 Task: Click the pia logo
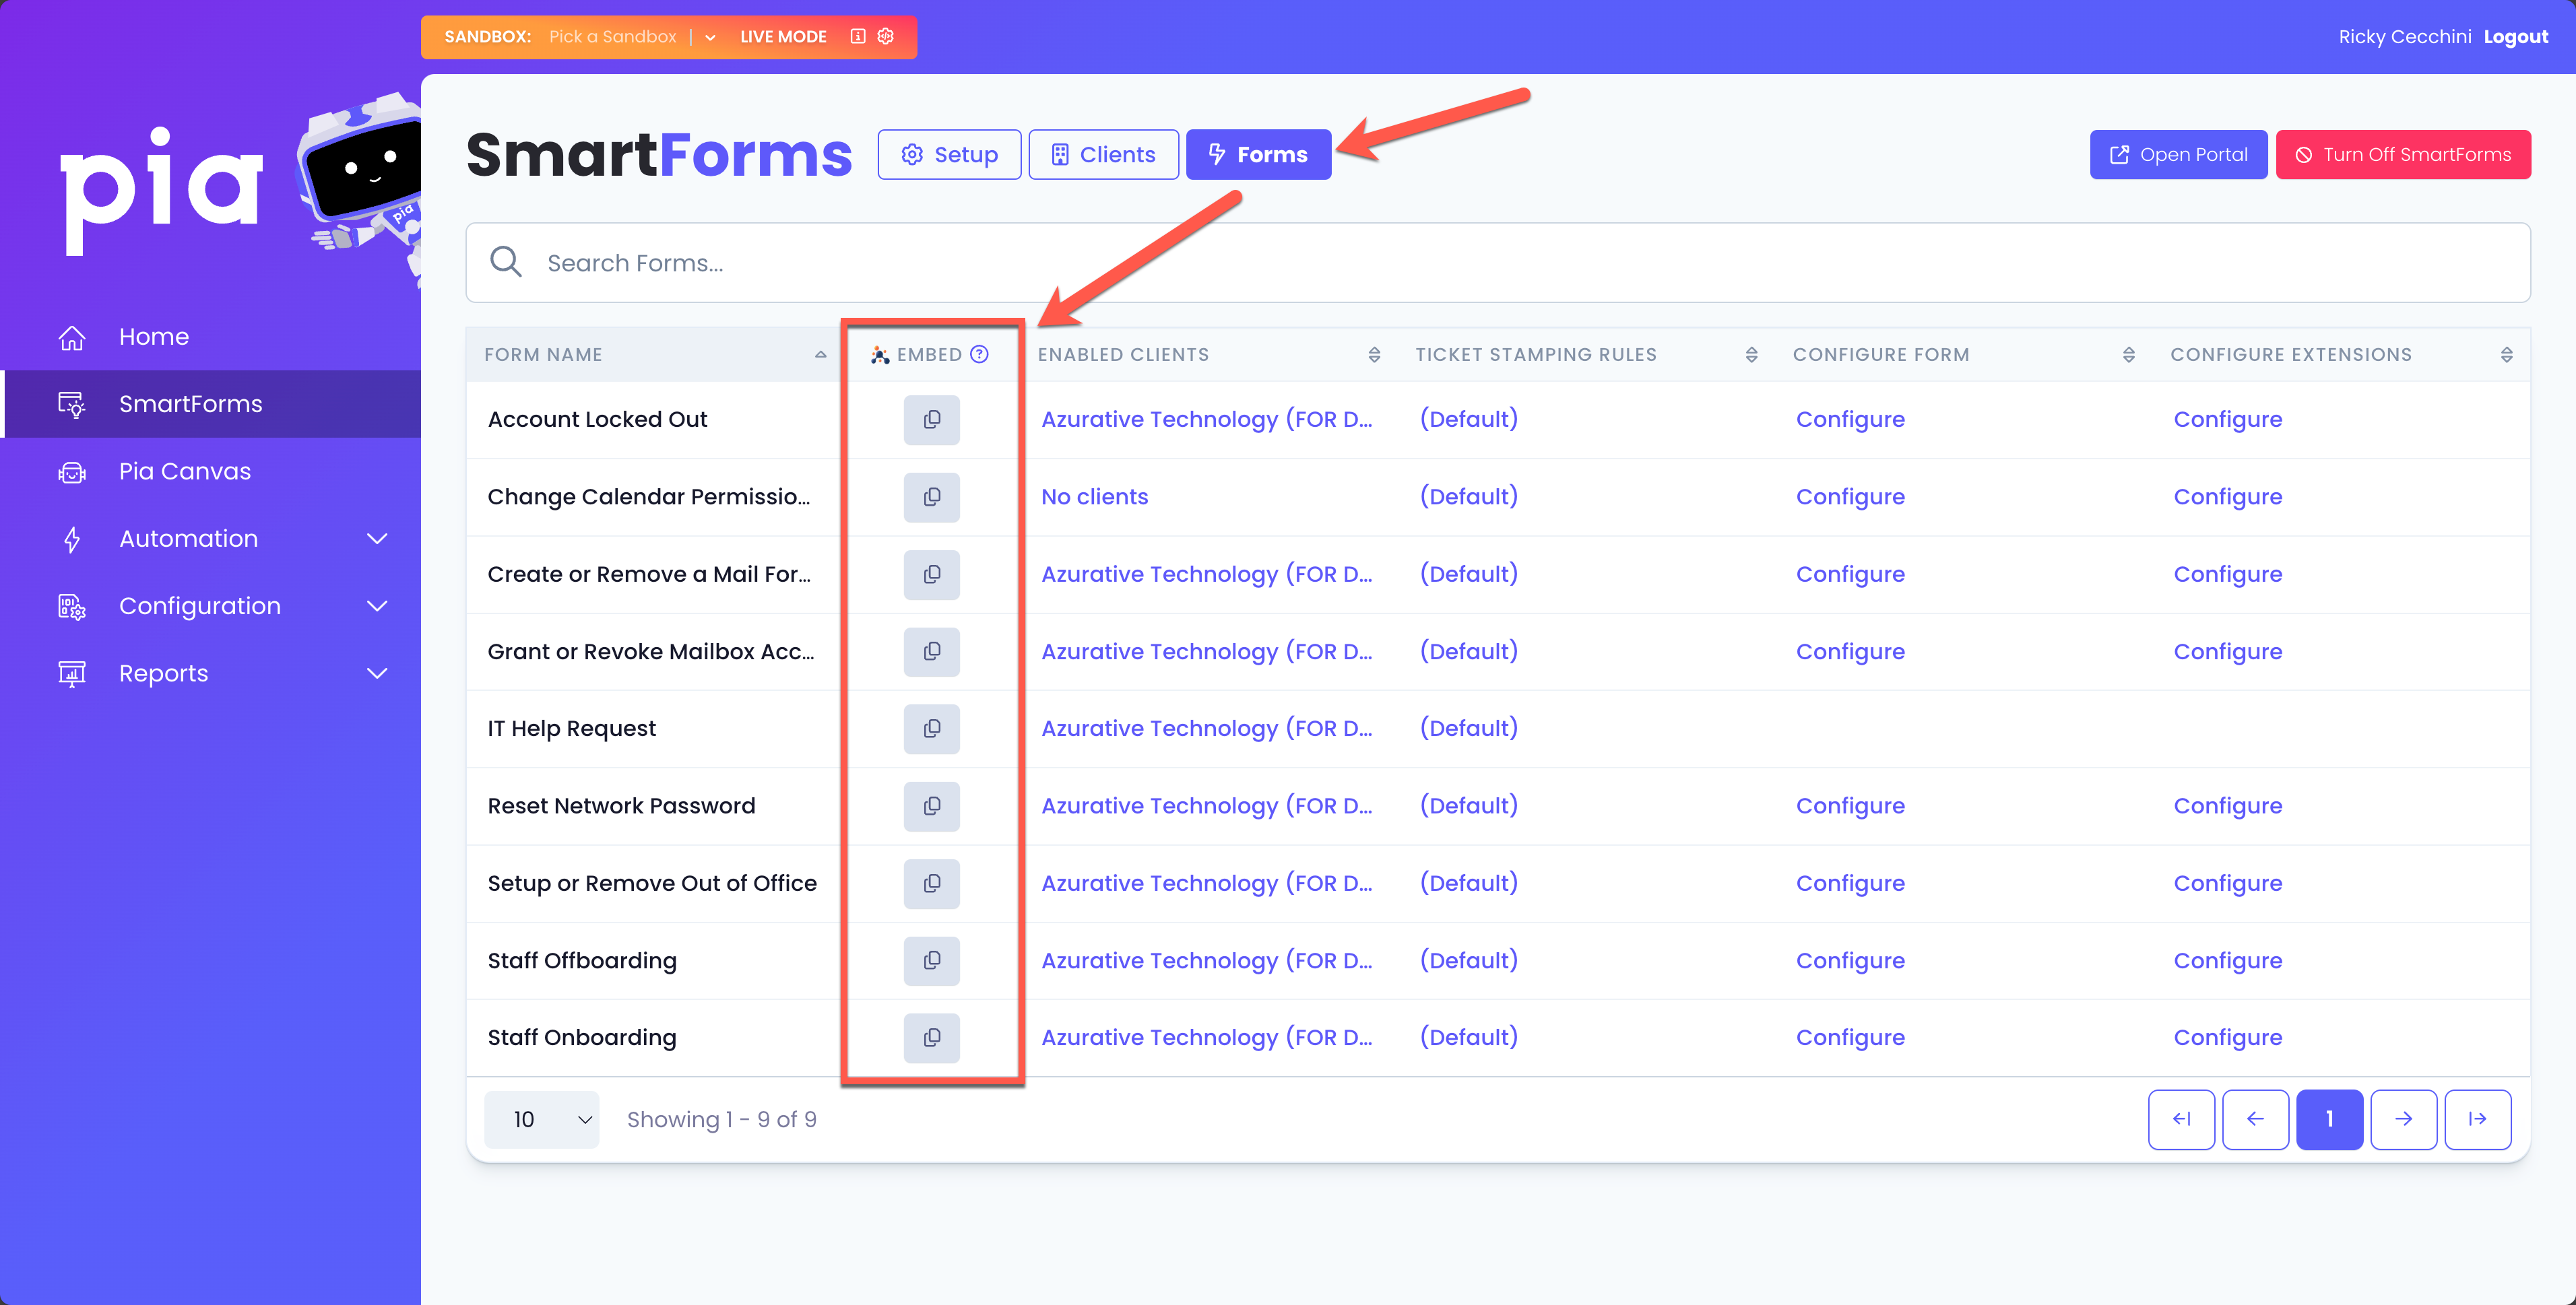(161, 190)
